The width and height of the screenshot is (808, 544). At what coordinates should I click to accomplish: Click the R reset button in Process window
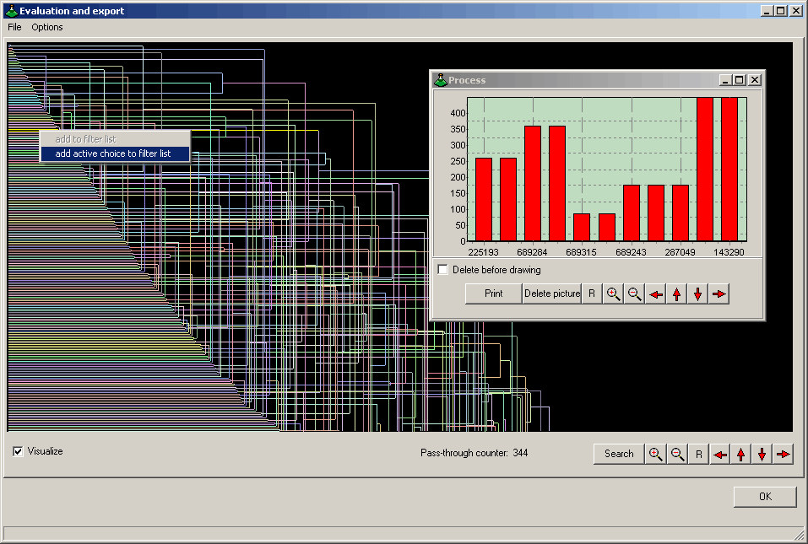coord(592,294)
